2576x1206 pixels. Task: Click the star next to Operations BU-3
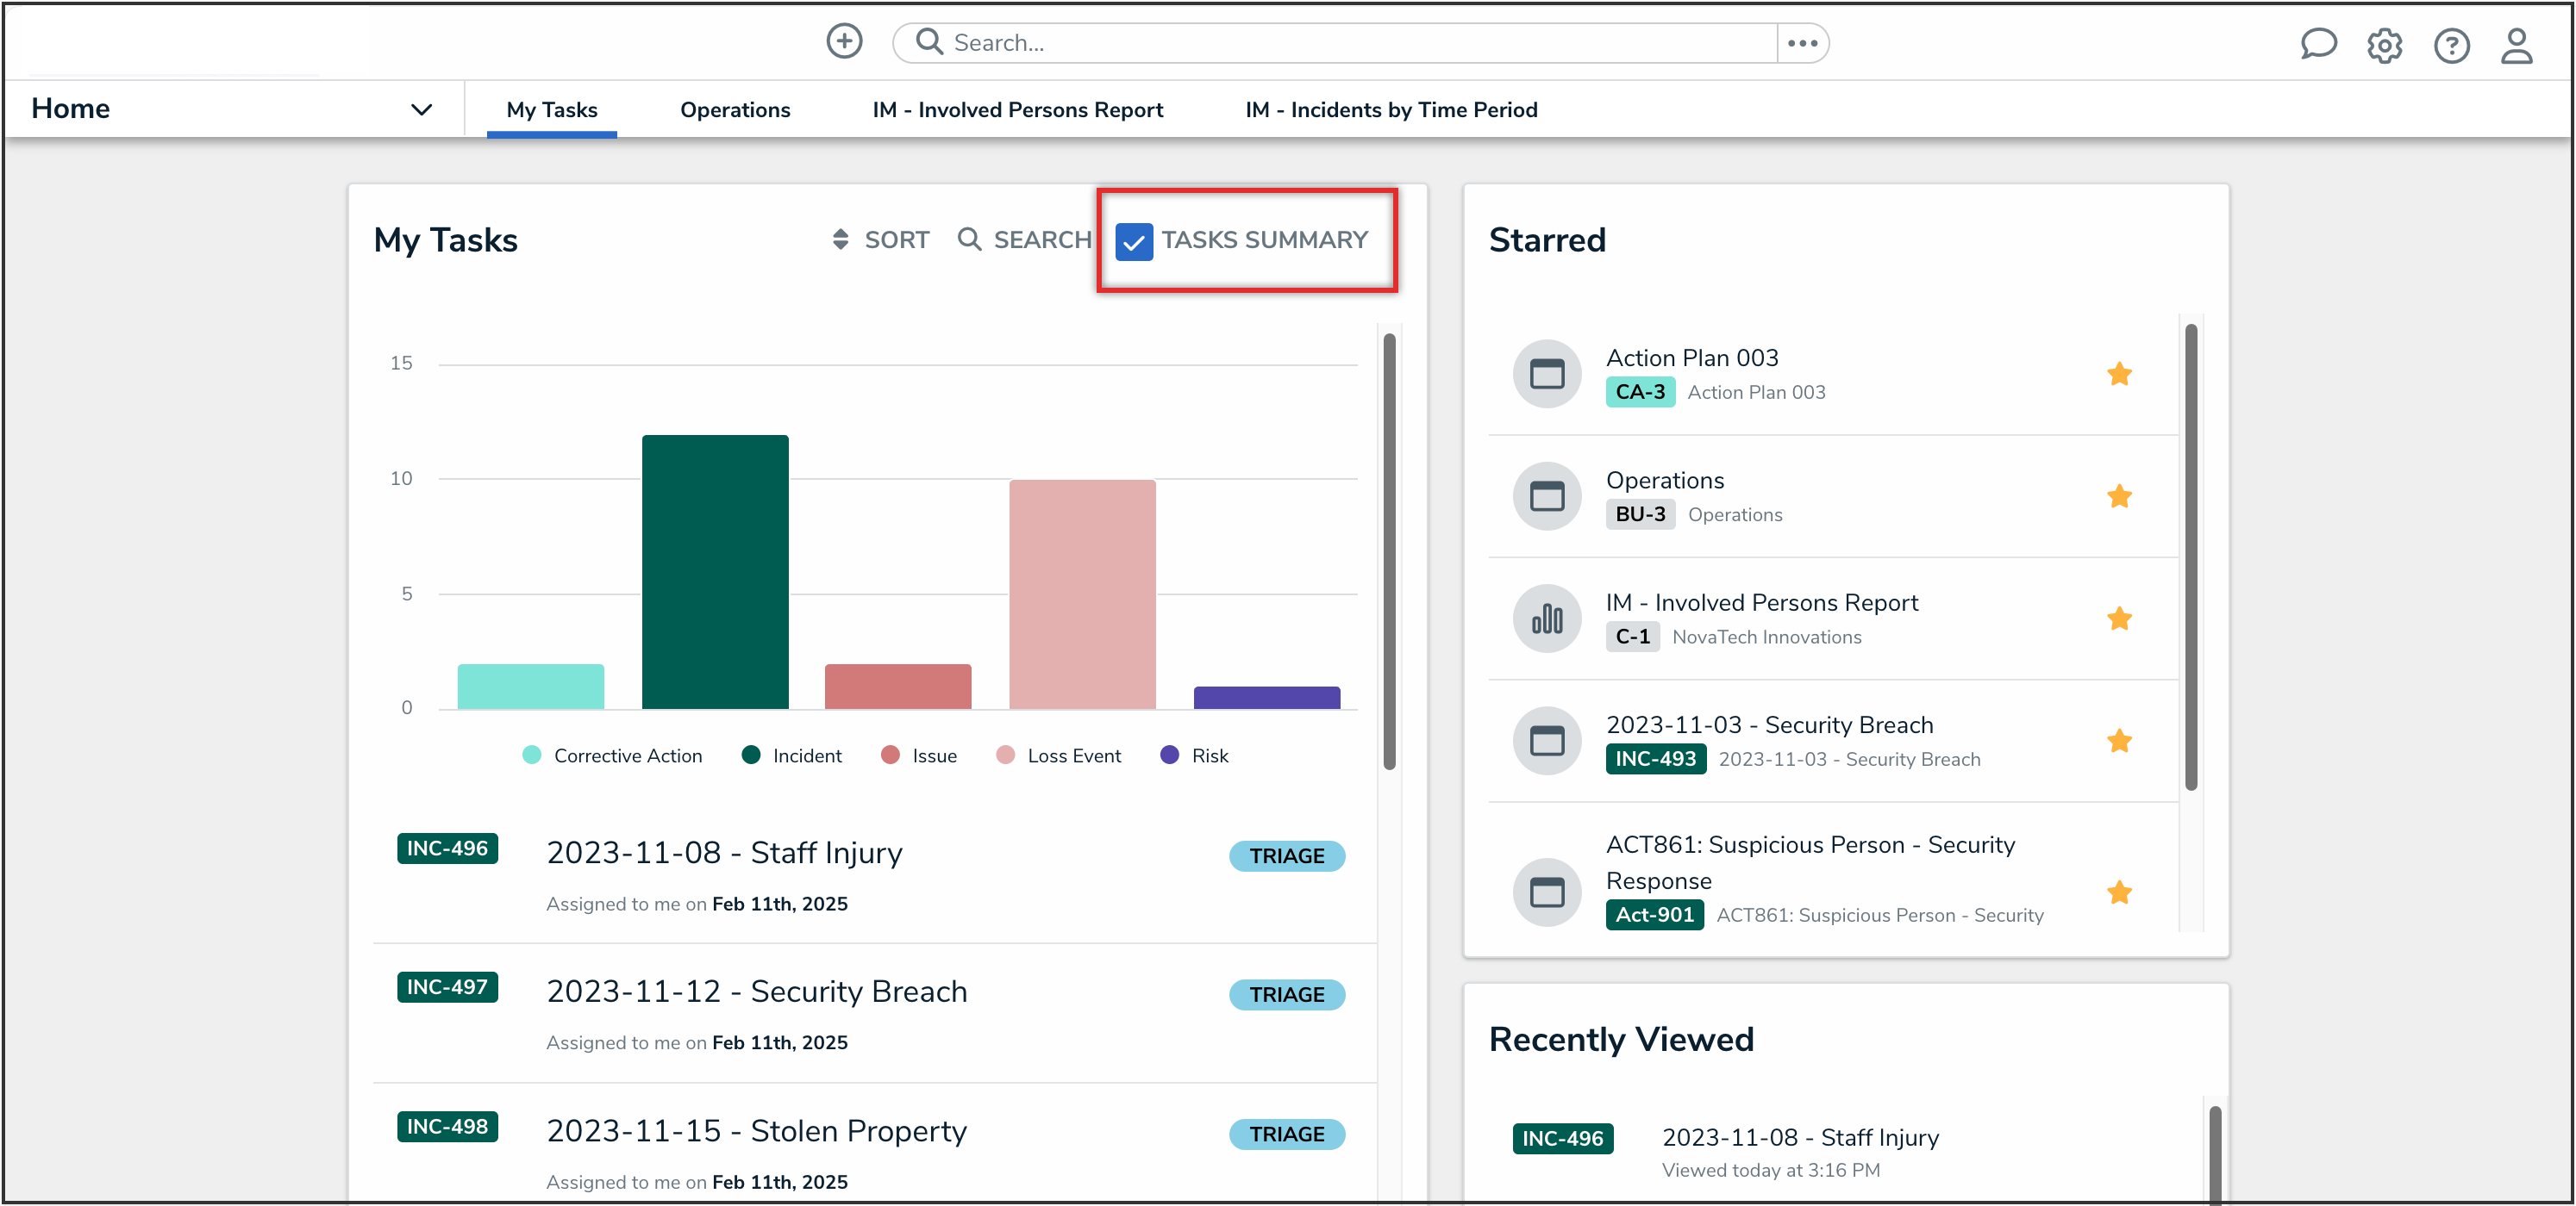click(x=2119, y=496)
